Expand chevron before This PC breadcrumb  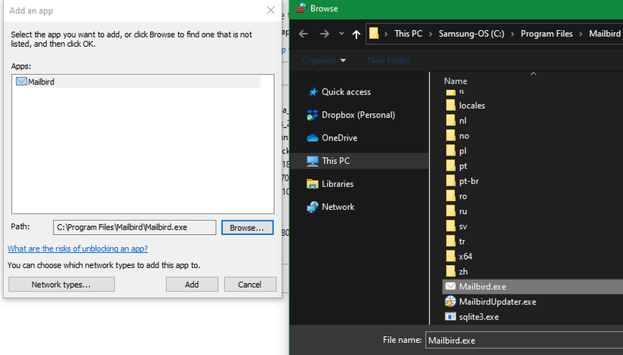(x=386, y=34)
